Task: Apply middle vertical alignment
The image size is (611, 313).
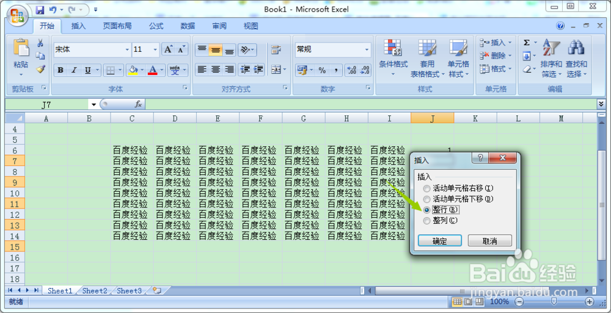Action: click(216, 49)
